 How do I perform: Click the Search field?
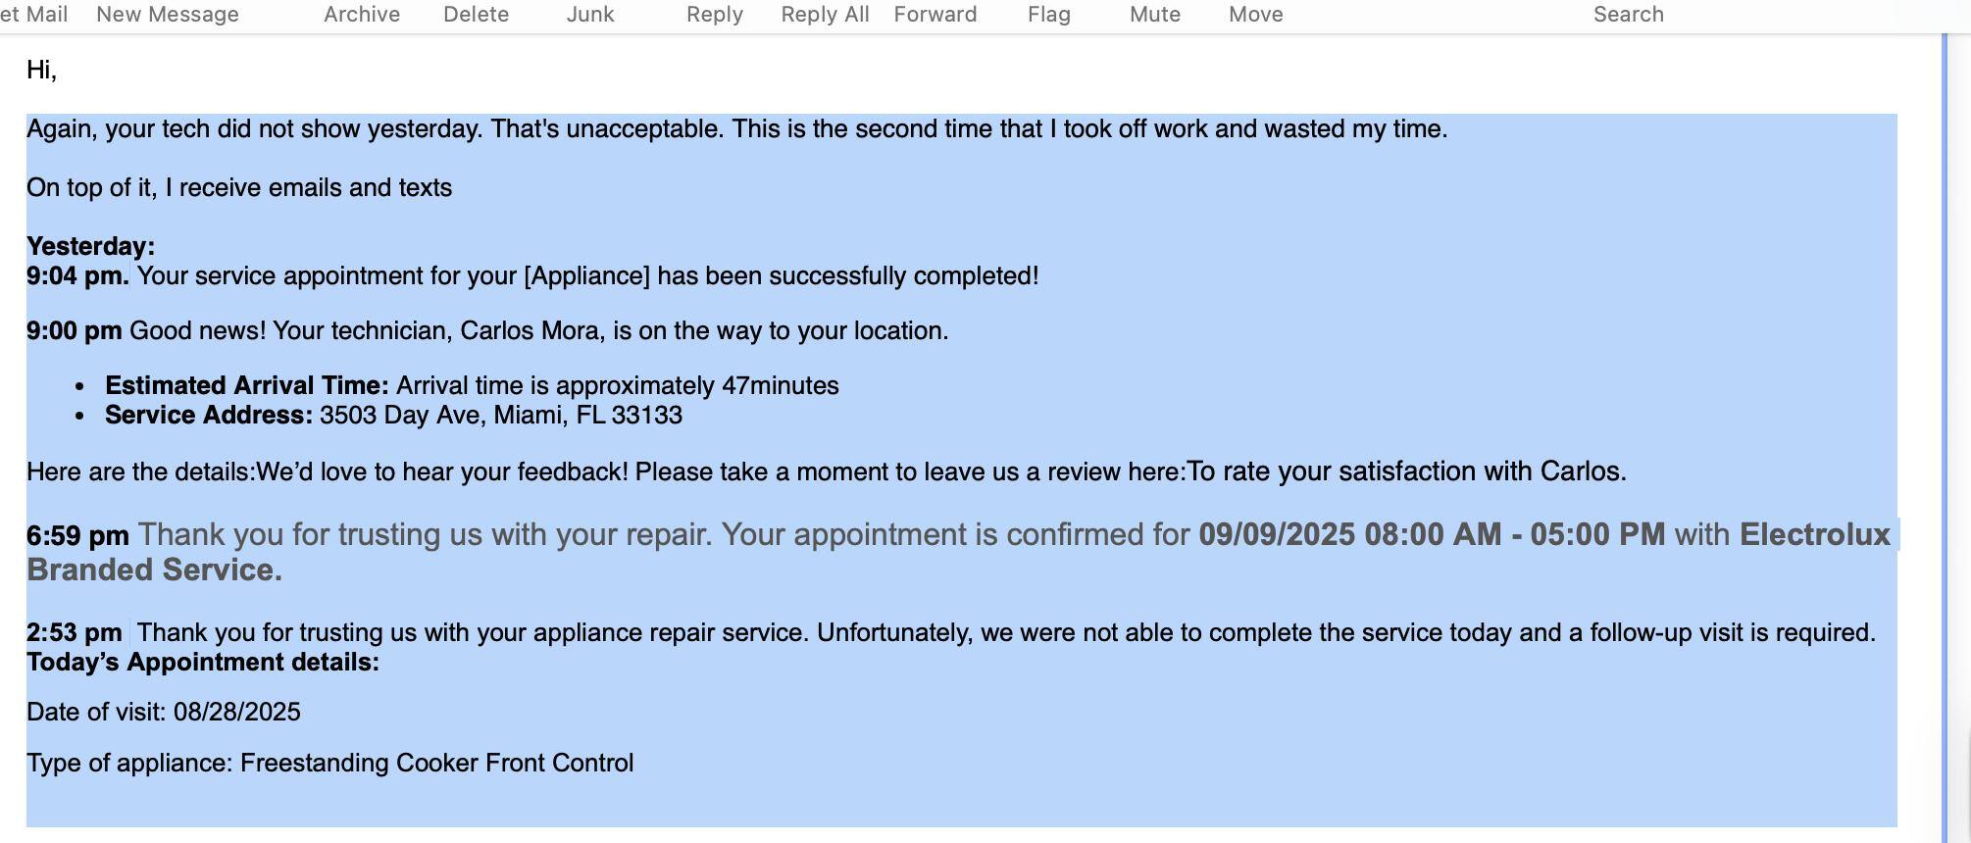[x=1628, y=14]
